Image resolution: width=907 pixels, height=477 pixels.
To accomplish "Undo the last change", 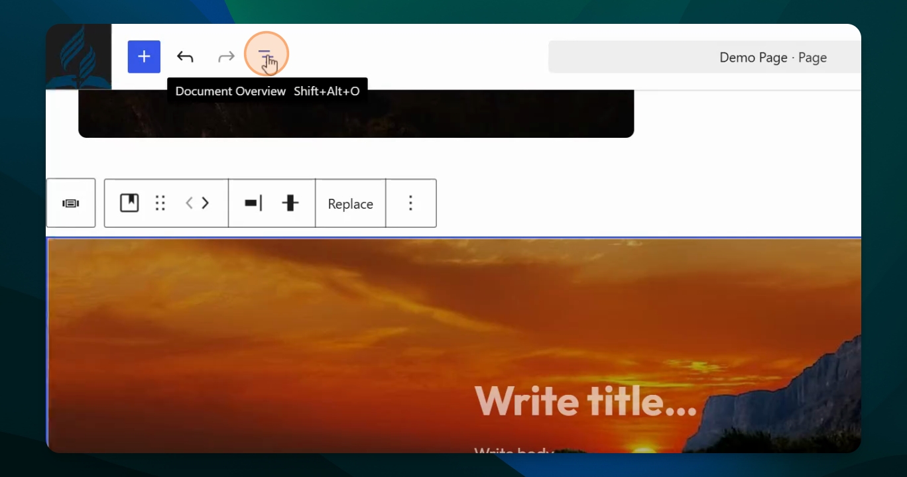I will pos(185,57).
